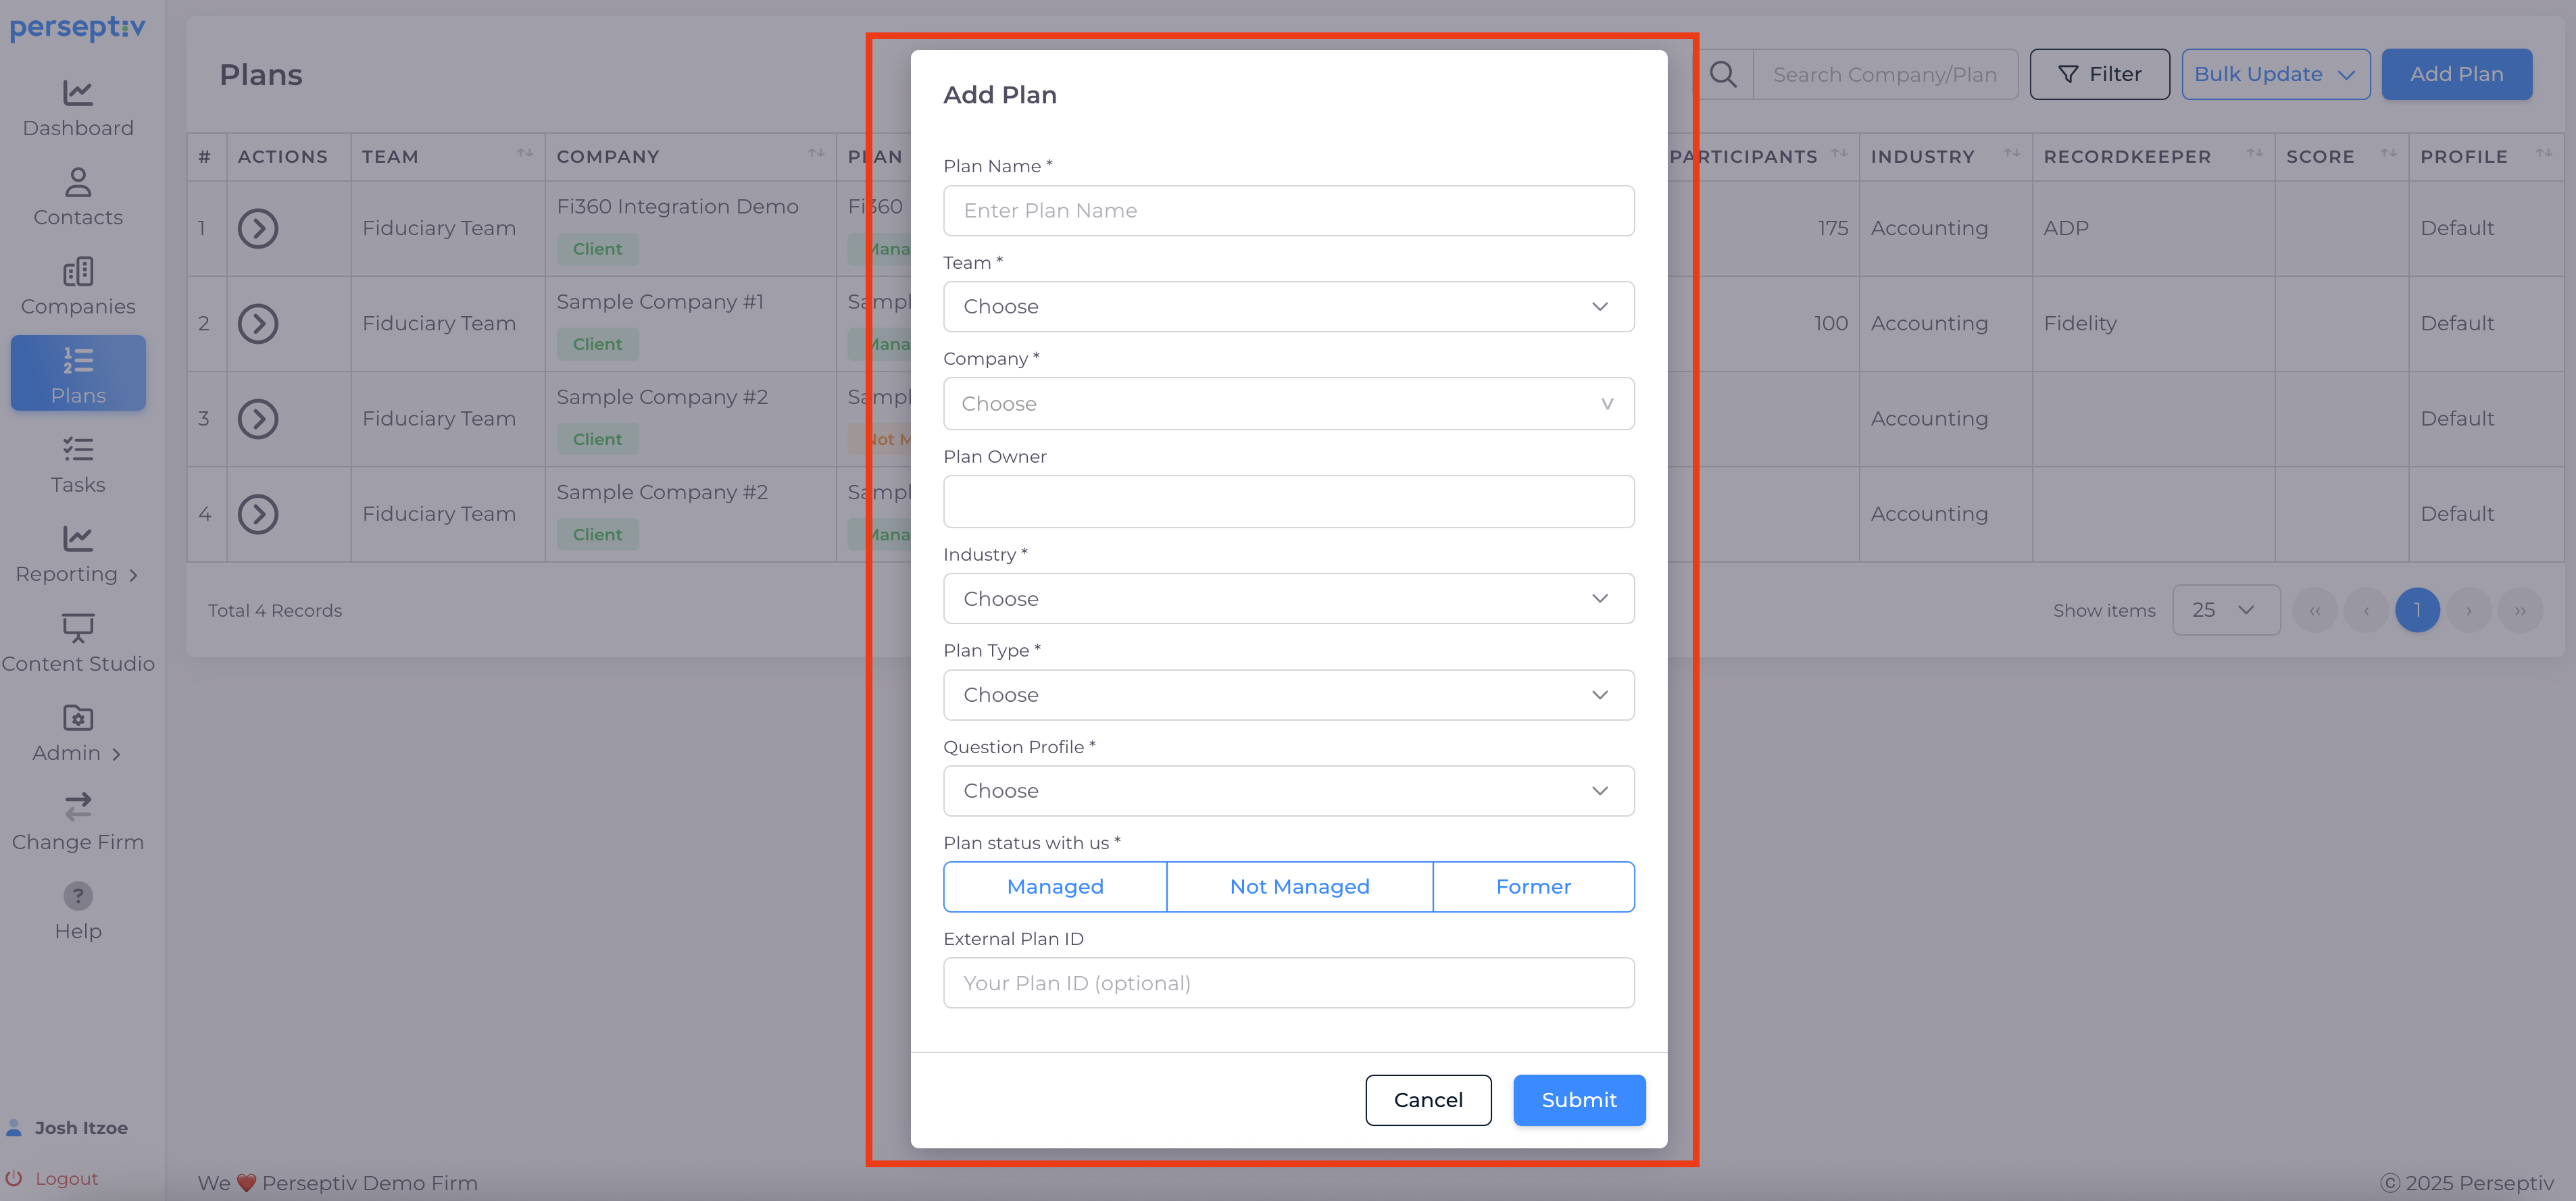Select Not Managed plan status

click(1299, 886)
